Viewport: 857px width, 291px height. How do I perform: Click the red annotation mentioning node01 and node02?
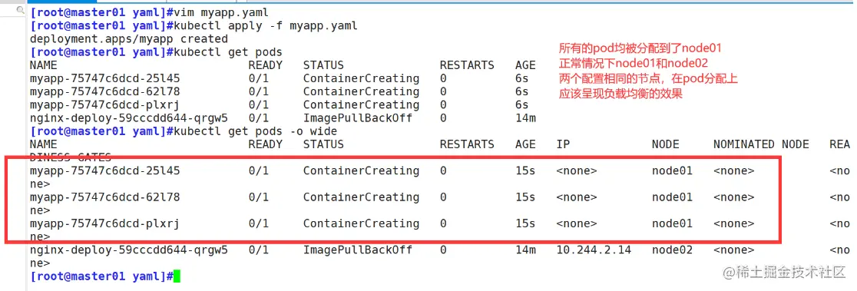pos(634,63)
